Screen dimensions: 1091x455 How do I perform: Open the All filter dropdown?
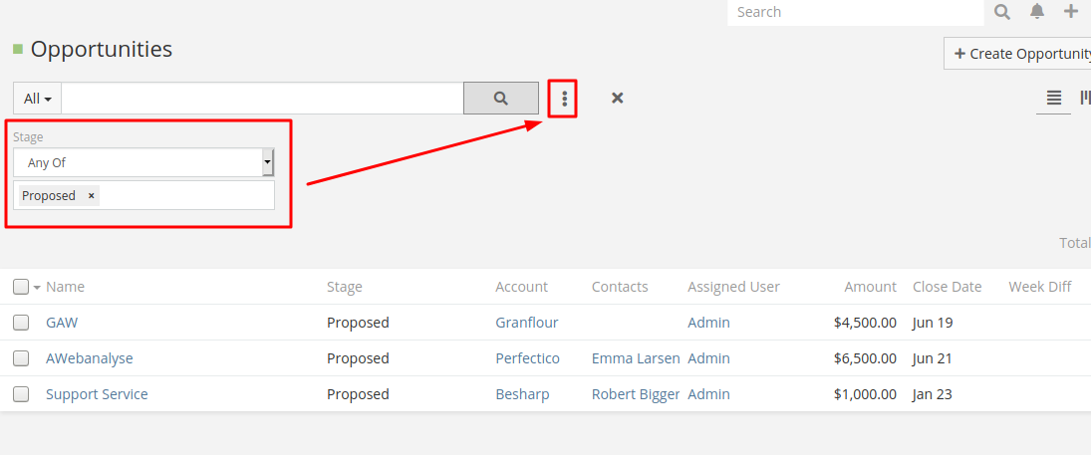point(37,99)
